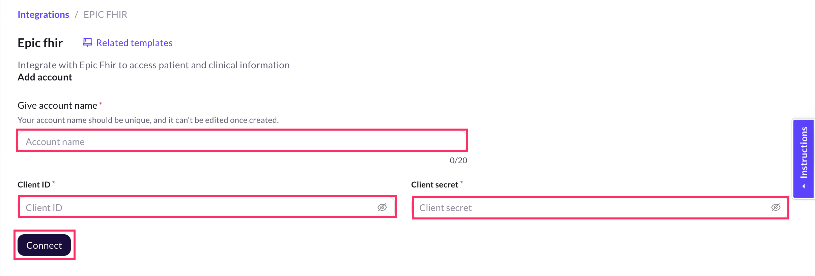Click the 0/20 character counter

pyautogui.click(x=458, y=160)
